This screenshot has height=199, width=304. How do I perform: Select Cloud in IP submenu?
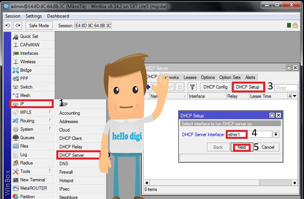pyautogui.click(x=81, y=130)
